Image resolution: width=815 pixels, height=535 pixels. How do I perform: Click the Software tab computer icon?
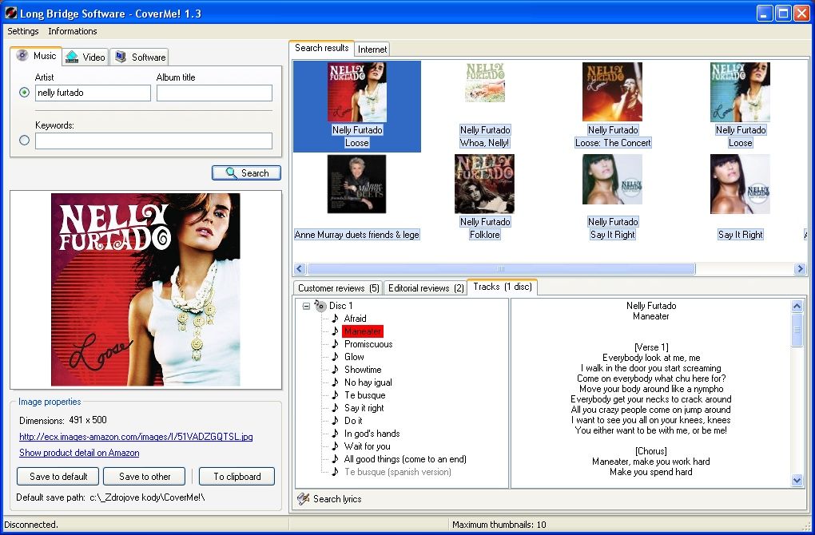(x=121, y=57)
